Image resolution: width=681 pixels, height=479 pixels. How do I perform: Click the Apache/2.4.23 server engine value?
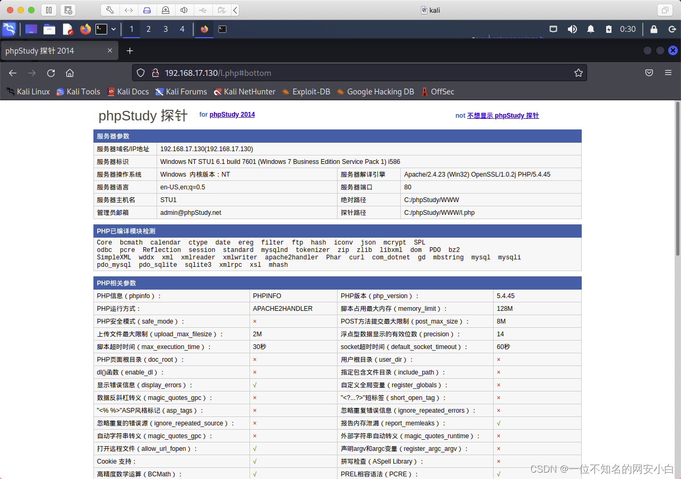(x=477, y=175)
